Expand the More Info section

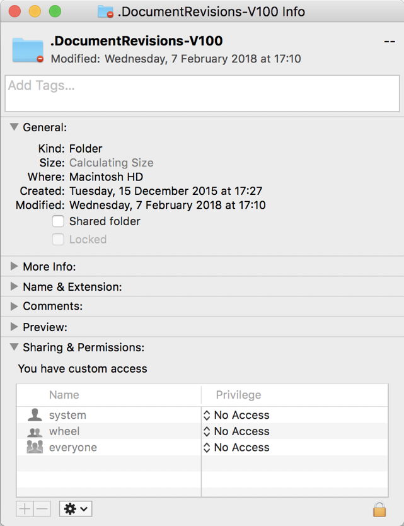tap(14, 267)
